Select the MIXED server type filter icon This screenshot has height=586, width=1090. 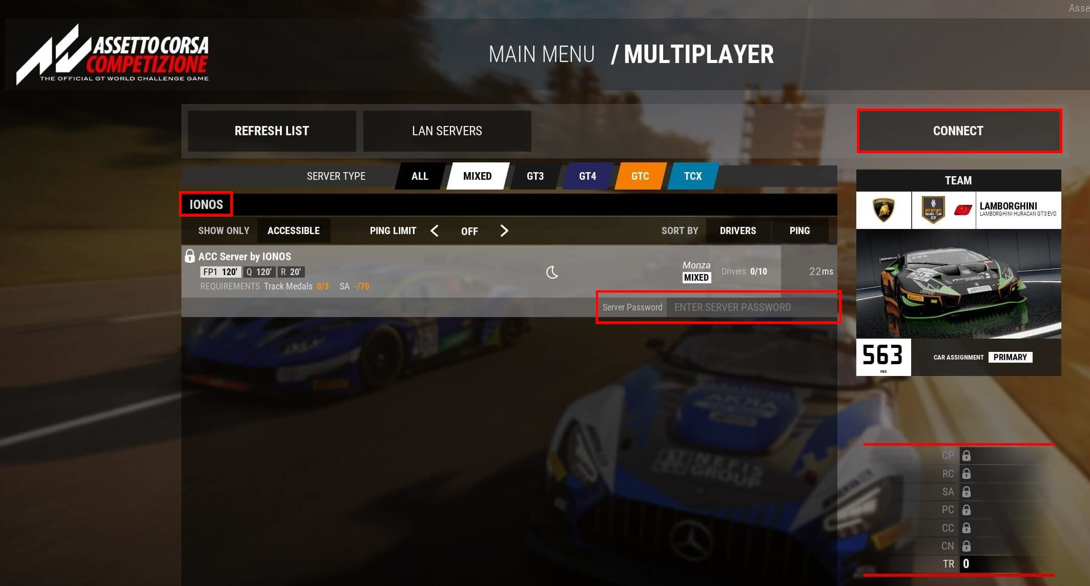point(477,176)
